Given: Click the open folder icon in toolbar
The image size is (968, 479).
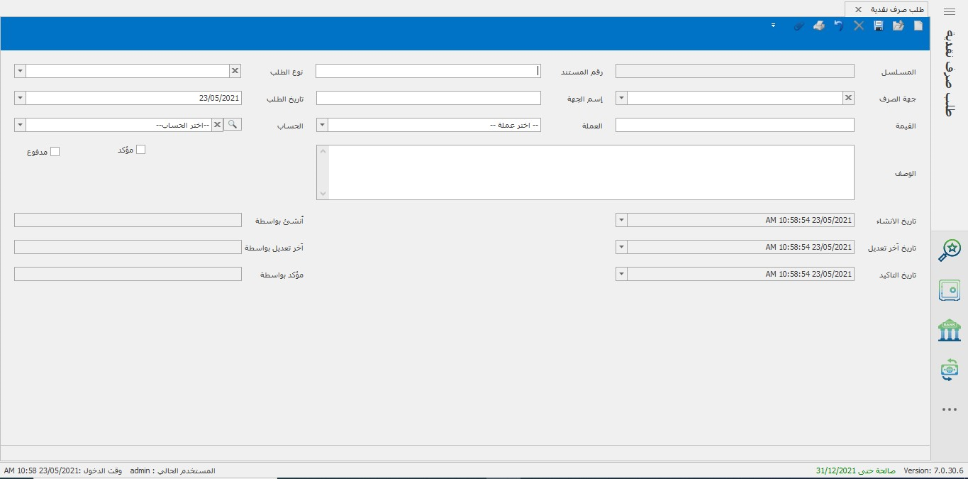Looking at the screenshot, I should click(x=898, y=26).
